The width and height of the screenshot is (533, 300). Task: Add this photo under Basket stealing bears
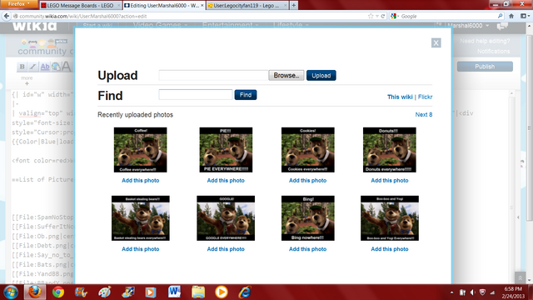(x=141, y=249)
